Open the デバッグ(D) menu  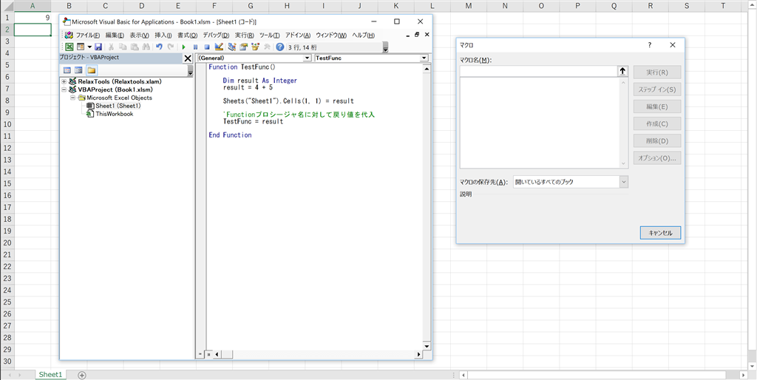[216, 35]
